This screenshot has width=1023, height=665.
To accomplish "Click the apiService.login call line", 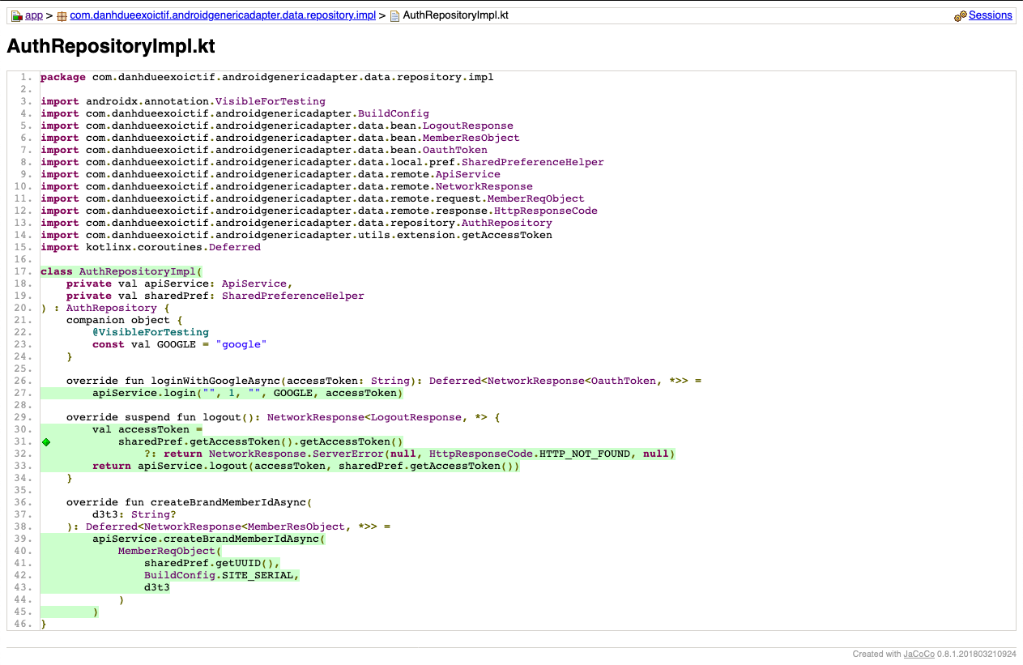I will coord(248,394).
